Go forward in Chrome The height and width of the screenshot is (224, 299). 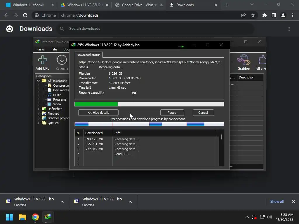16,15
